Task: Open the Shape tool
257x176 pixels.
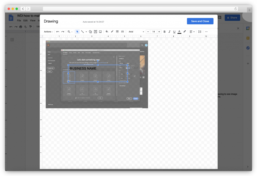Action: point(90,31)
